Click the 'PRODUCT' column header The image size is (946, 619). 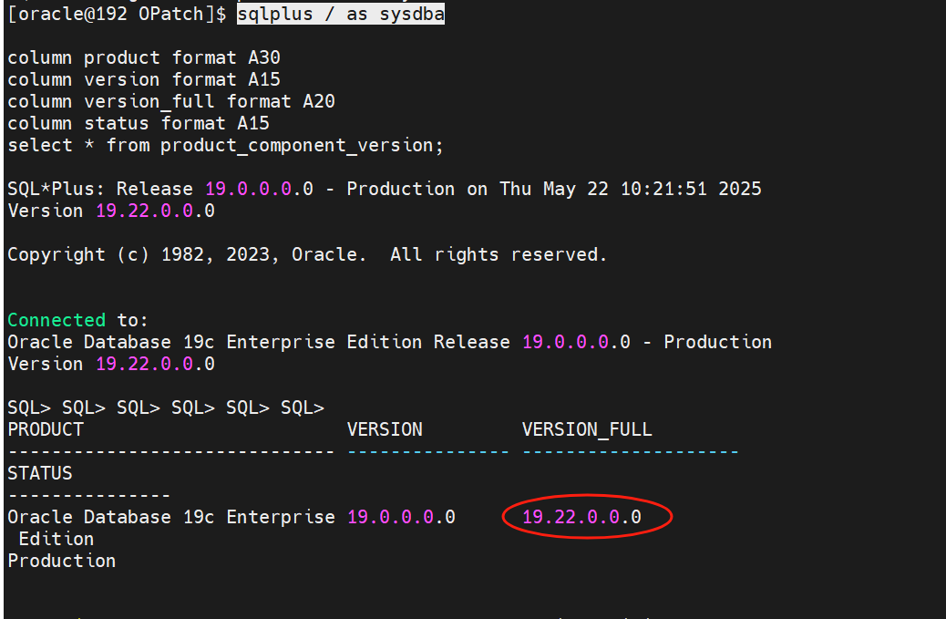(x=46, y=429)
